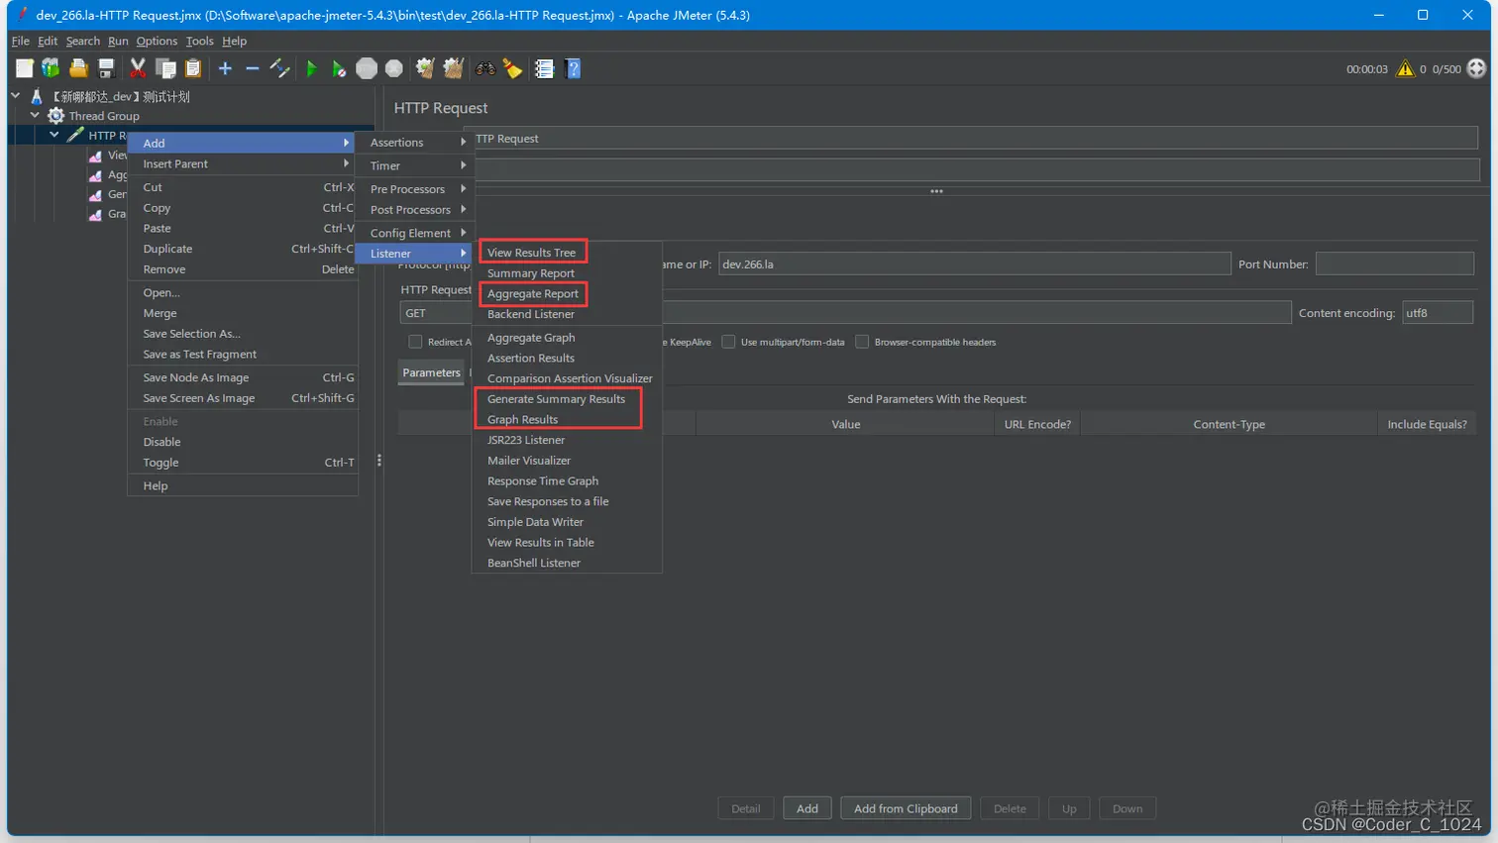Enable Use multipart/form-data checkbox

click(x=728, y=342)
